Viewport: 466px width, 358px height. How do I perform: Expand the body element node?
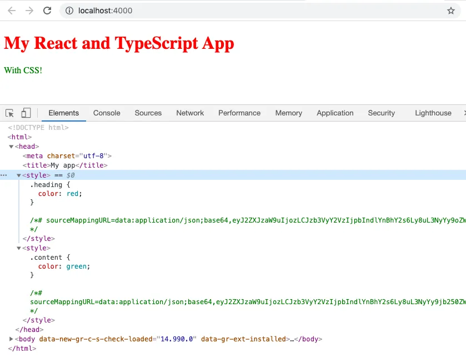point(10,339)
